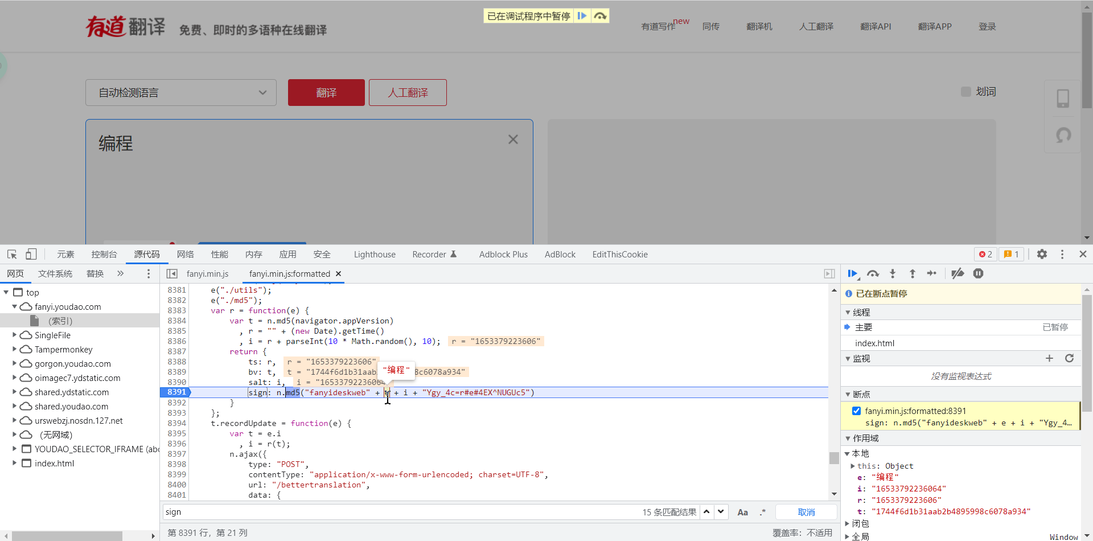Toggle pause on exceptions icon
Screen dimensions: 1093x541
[978, 274]
